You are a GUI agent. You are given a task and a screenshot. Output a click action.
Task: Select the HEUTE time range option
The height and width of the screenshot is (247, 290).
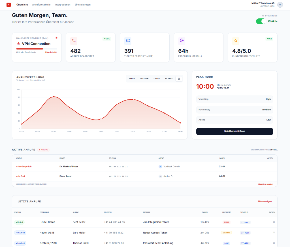coord(132,79)
